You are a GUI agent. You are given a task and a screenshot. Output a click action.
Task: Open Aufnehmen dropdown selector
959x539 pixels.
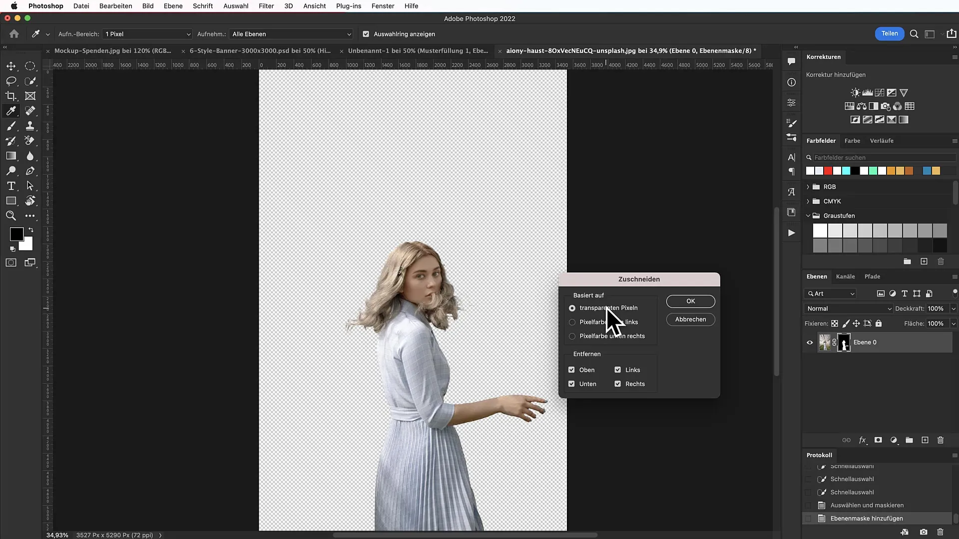(290, 33)
